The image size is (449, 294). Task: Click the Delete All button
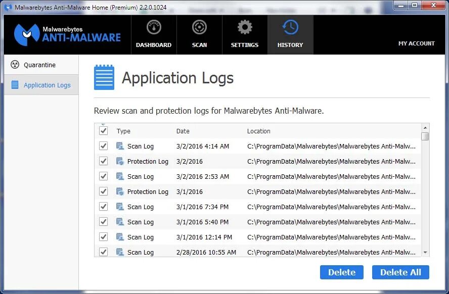point(400,272)
